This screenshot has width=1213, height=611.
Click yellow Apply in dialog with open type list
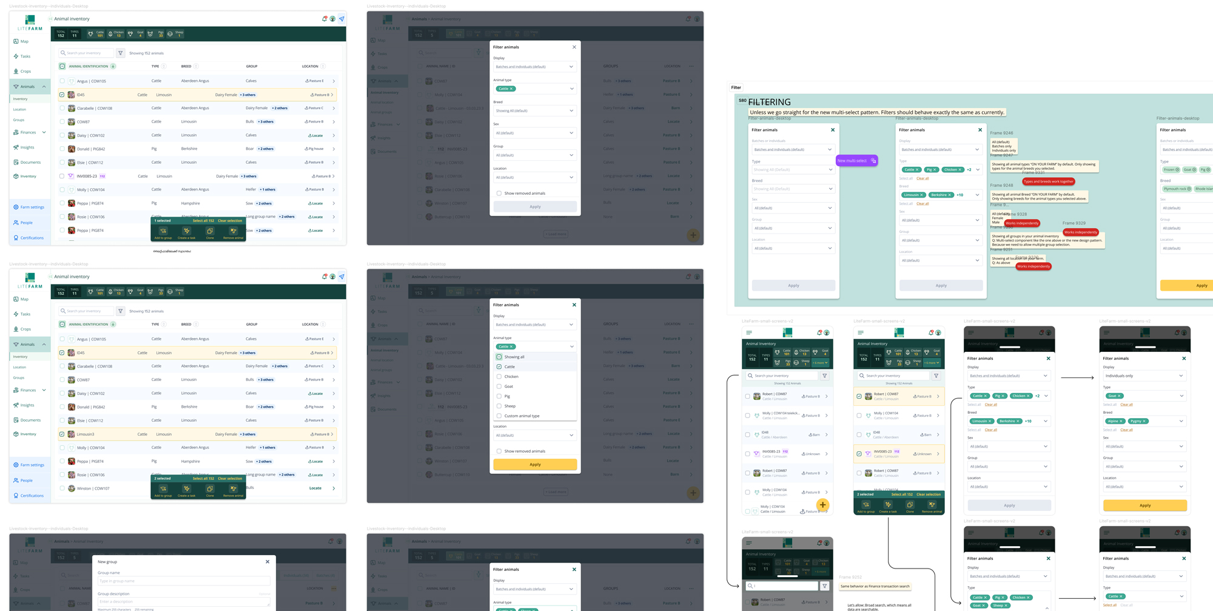535,464
